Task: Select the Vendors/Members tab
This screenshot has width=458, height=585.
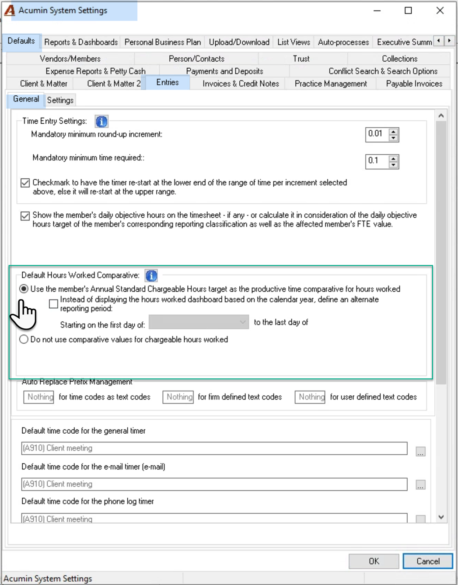Action: tap(70, 59)
